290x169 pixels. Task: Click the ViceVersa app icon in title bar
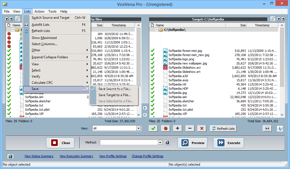point(5,4)
